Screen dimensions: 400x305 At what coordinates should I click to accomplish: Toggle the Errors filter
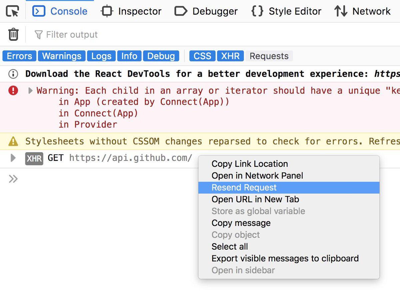19,56
